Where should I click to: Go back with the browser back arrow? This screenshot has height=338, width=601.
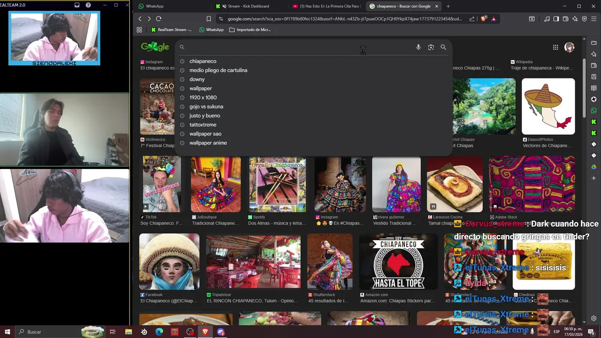click(x=140, y=19)
